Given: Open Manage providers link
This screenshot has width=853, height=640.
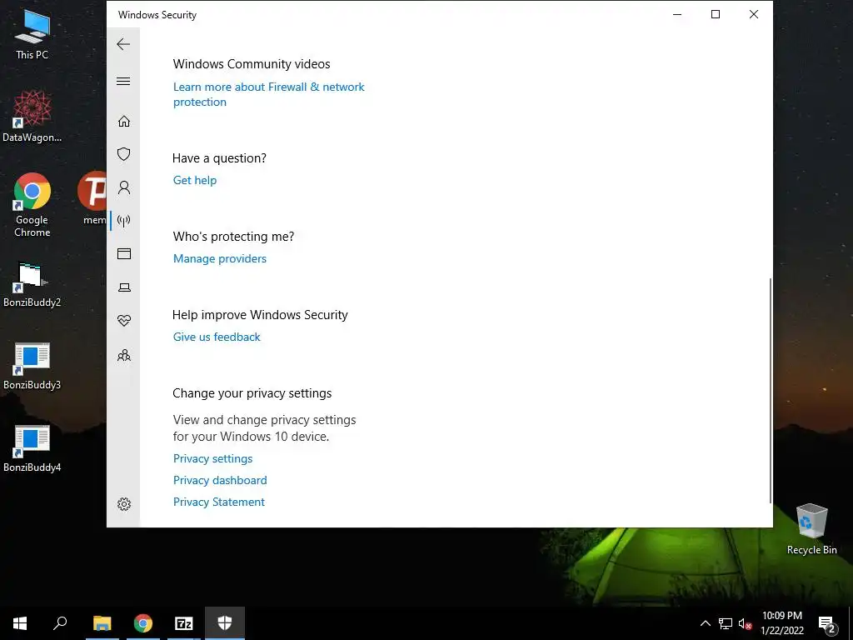Looking at the screenshot, I should (220, 258).
